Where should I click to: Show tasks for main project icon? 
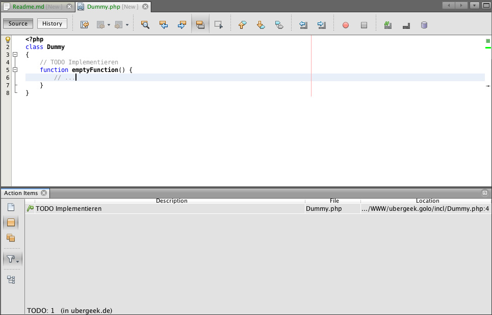(11, 223)
